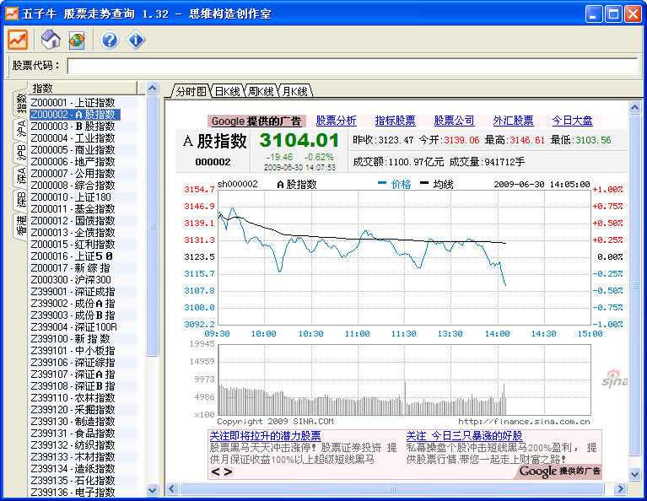Click the stock chart toolbar icon
Image resolution: width=647 pixels, height=501 pixels.
pos(18,40)
